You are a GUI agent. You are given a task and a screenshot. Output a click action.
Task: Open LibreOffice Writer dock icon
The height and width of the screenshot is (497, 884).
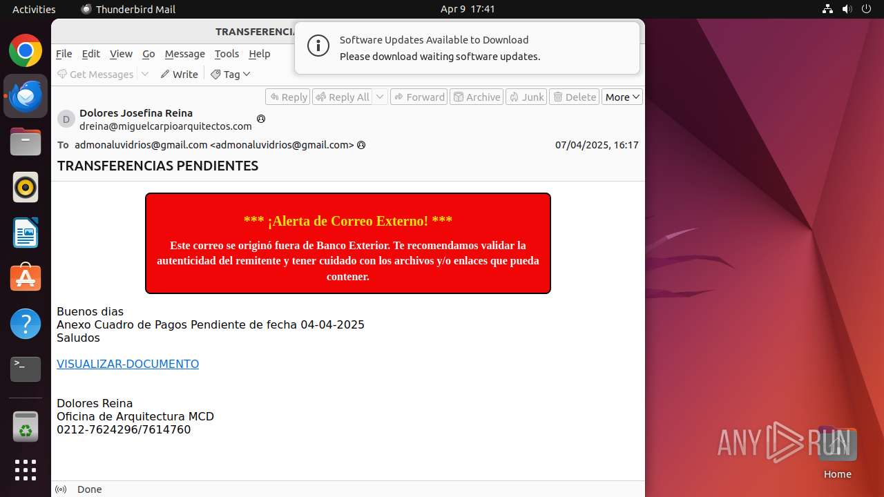(x=26, y=233)
